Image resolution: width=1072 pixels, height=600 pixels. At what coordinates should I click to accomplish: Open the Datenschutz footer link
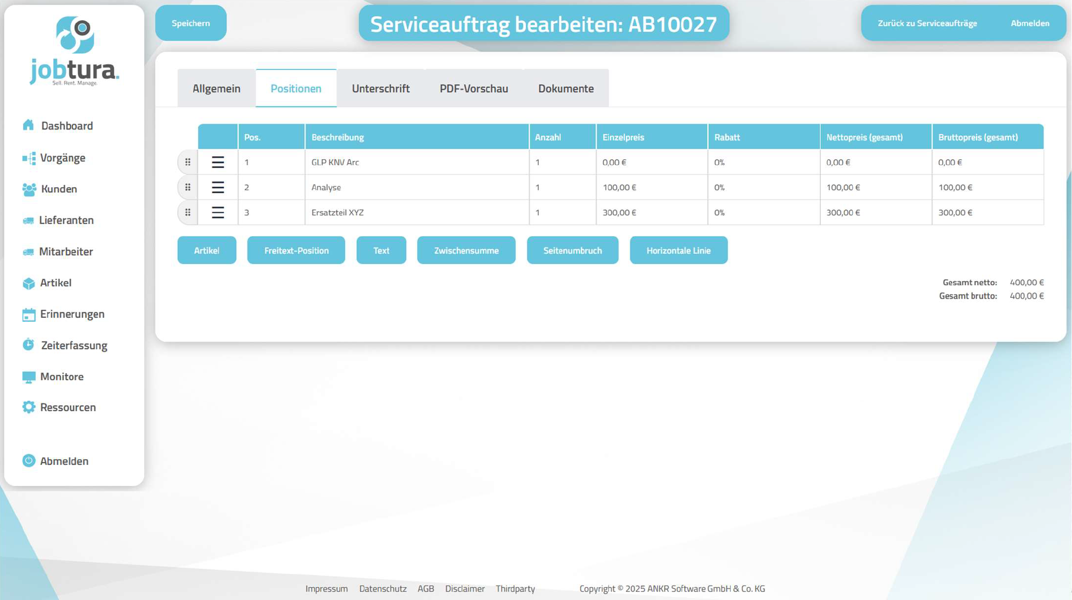coord(383,588)
